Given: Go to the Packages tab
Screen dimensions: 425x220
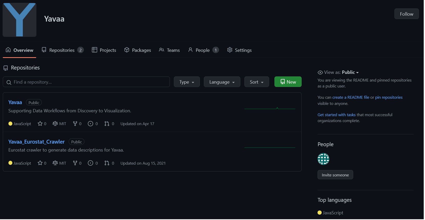Looking at the screenshot, I should coord(138,50).
